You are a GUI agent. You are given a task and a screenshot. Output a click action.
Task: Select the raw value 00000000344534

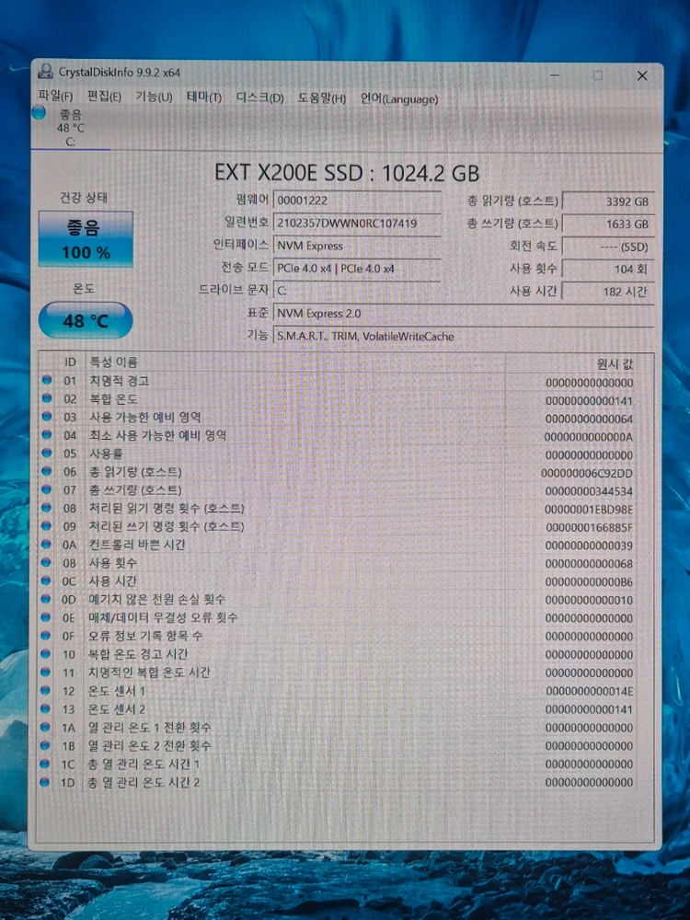point(589,491)
